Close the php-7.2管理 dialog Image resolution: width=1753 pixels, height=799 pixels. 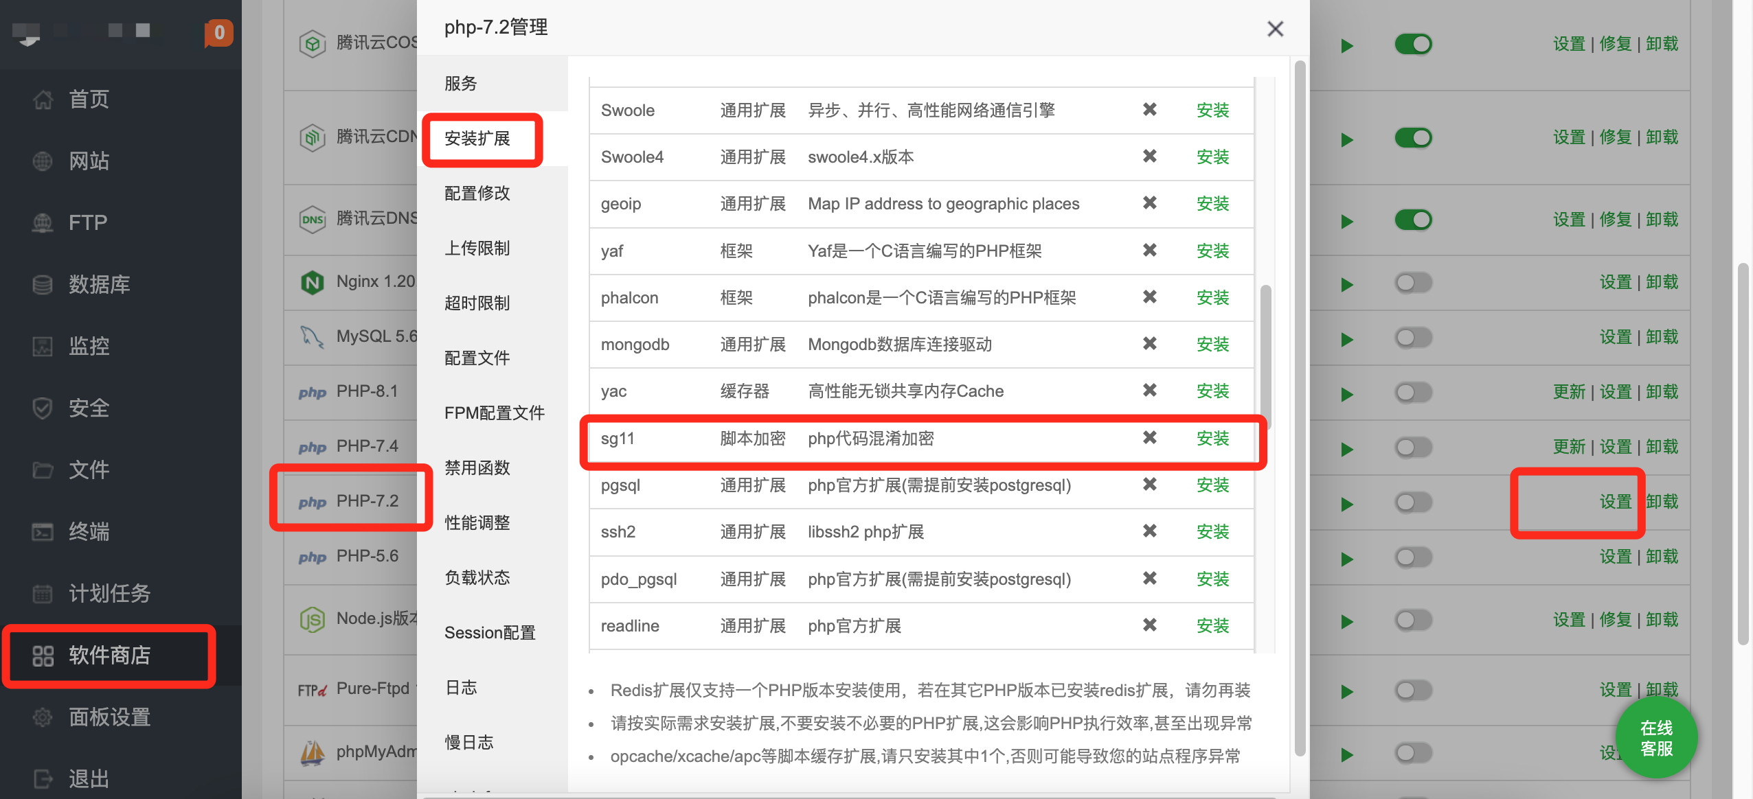(x=1275, y=29)
